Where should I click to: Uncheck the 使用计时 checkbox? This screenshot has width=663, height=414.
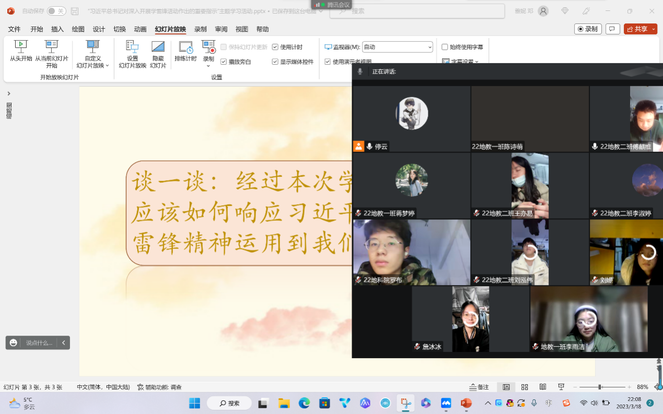(x=275, y=47)
